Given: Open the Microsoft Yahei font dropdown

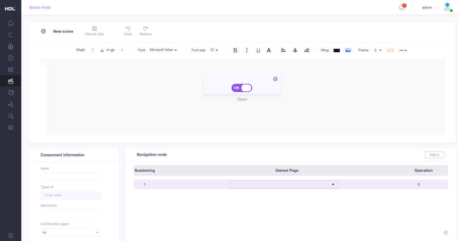Looking at the screenshot, I should 163,50.
